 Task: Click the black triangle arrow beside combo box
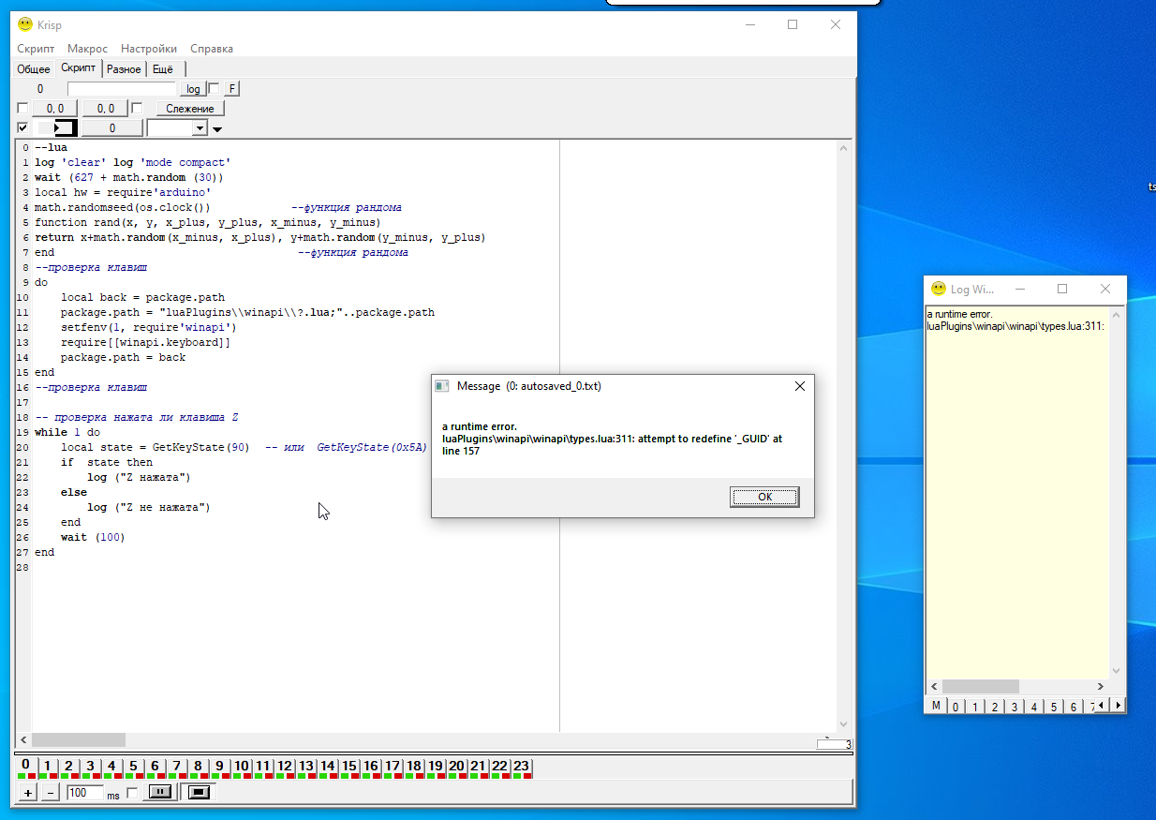pos(217,129)
